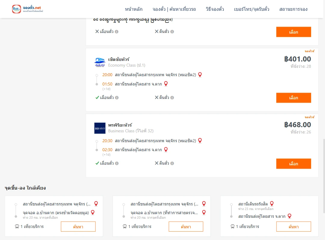
Task: Click info icon next to คืนตั๋ว in top card
Action: click(x=172, y=31)
